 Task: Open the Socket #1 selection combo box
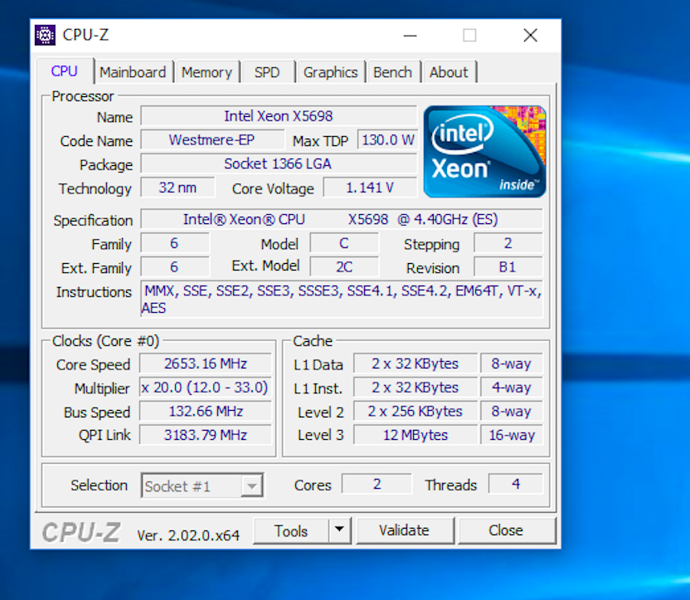click(x=202, y=485)
